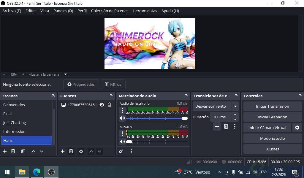Select the Intermission scene
This screenshot has height=178, width=304.
(26, 131)
